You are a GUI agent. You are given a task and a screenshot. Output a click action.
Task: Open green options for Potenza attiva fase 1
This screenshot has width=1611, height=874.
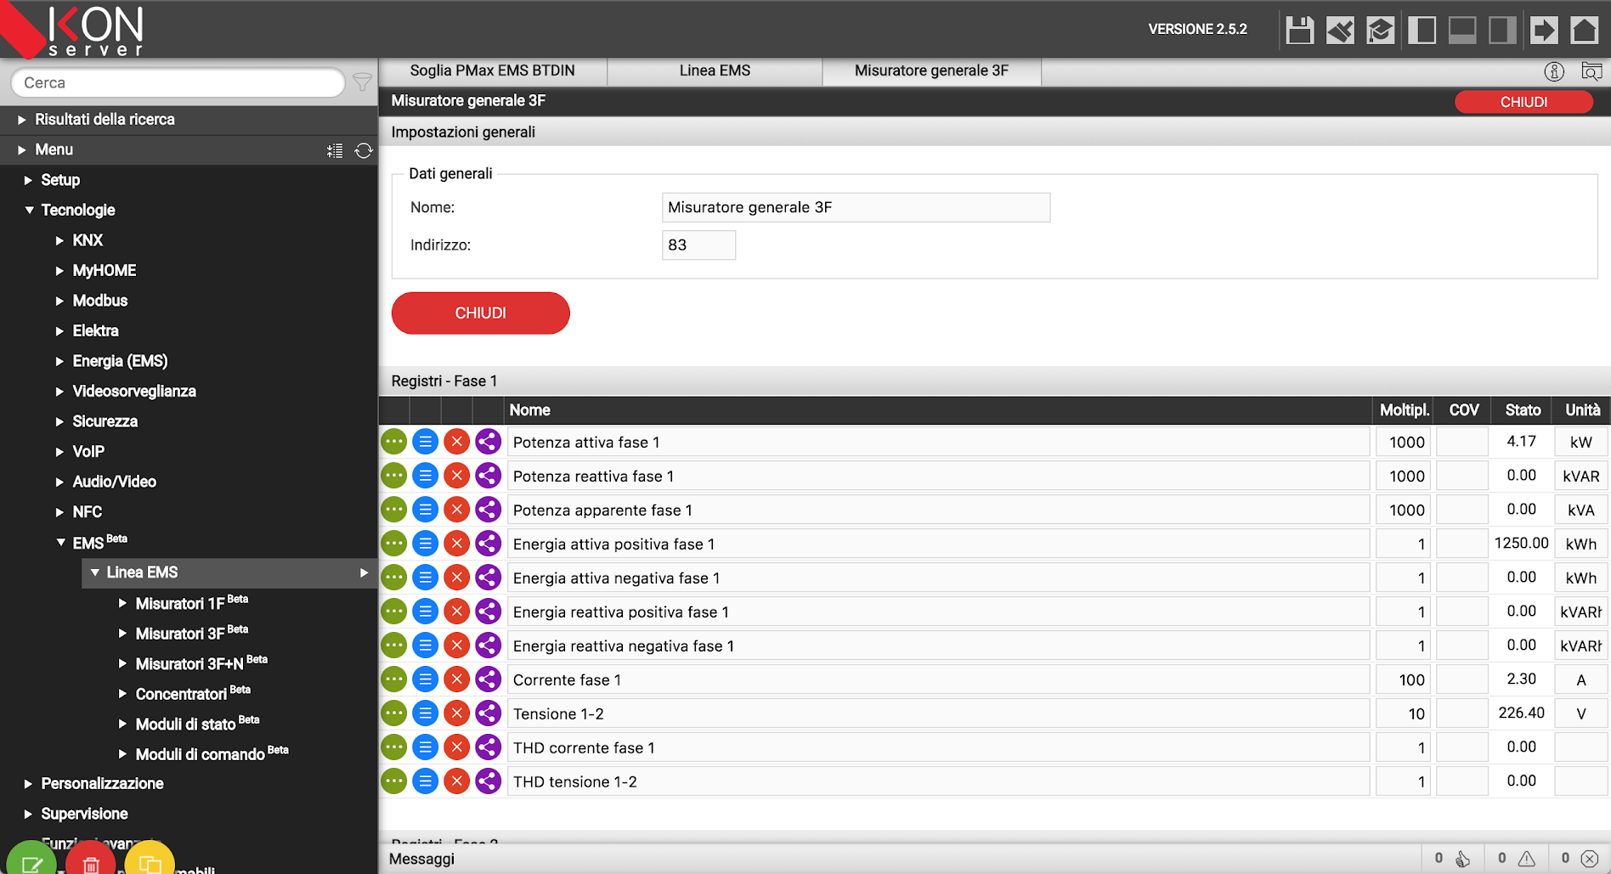[393, 442]
